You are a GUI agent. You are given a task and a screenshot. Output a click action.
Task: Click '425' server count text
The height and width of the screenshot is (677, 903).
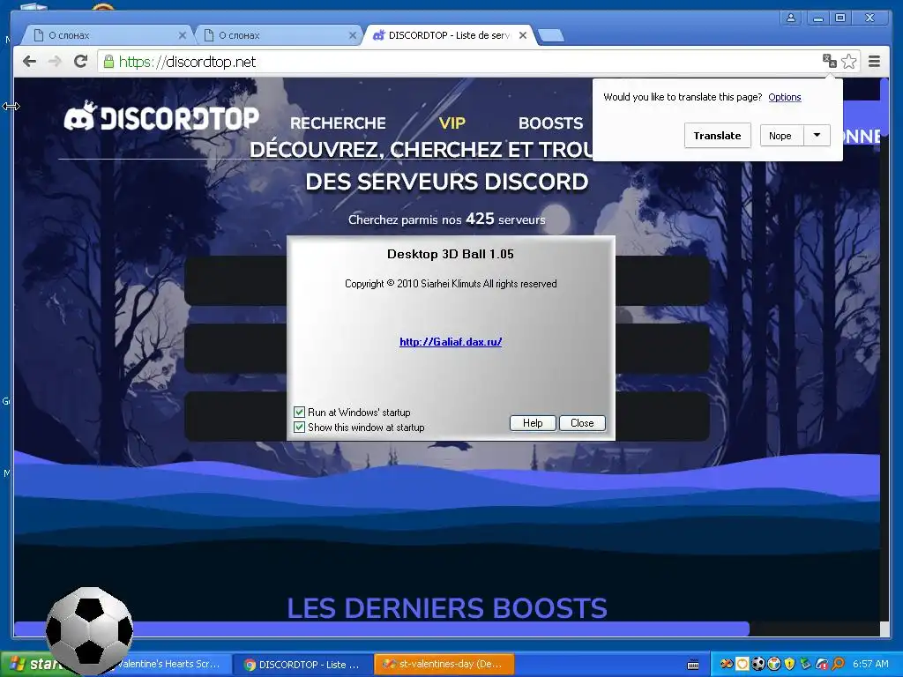pos(480,219)
